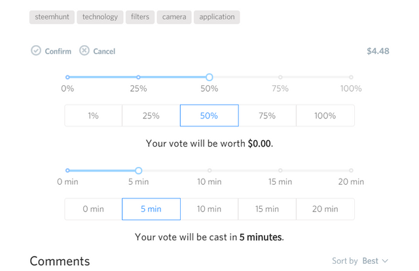The image size is (419, 271).
Task: Select the 15 min delay button
Action: [x=267, y=209]
